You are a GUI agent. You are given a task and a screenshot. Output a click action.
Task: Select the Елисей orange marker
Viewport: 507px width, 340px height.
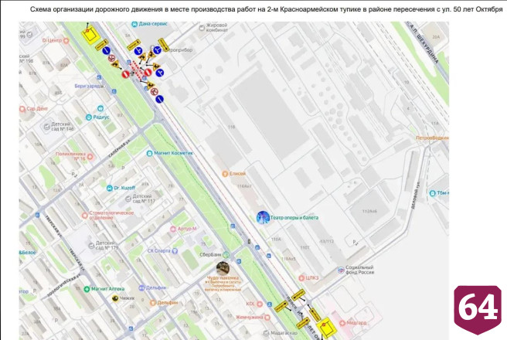coord(225,174)
